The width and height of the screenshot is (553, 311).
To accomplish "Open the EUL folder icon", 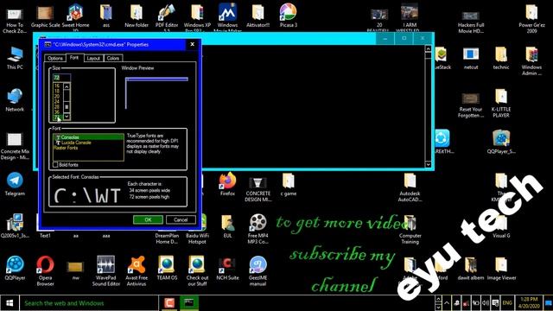I will click(x=227, y=226).
